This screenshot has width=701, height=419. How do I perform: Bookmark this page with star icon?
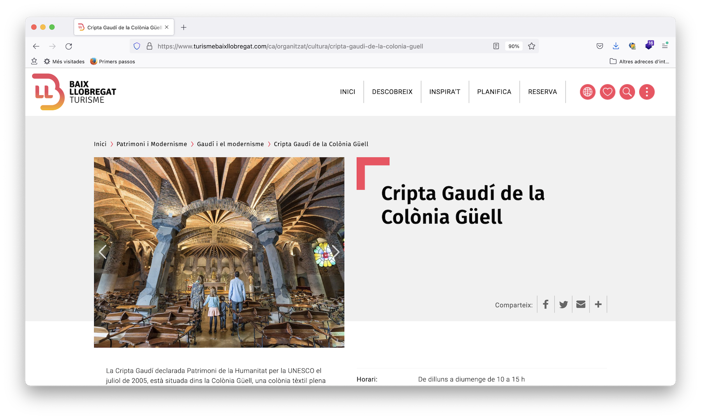pos(532,46)
